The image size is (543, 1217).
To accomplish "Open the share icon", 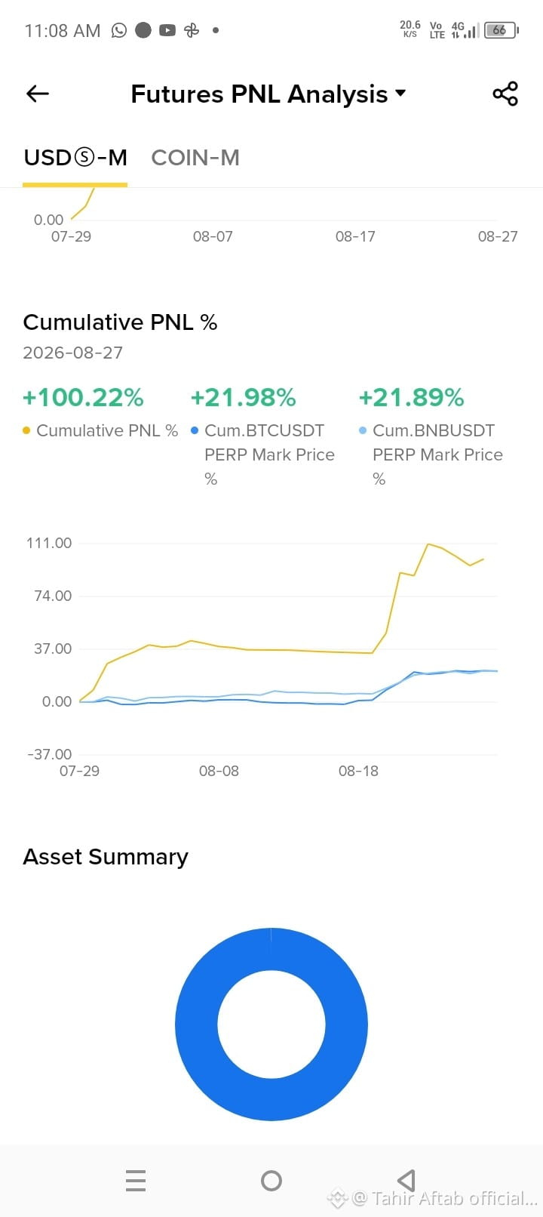I will tap(505, 94).
